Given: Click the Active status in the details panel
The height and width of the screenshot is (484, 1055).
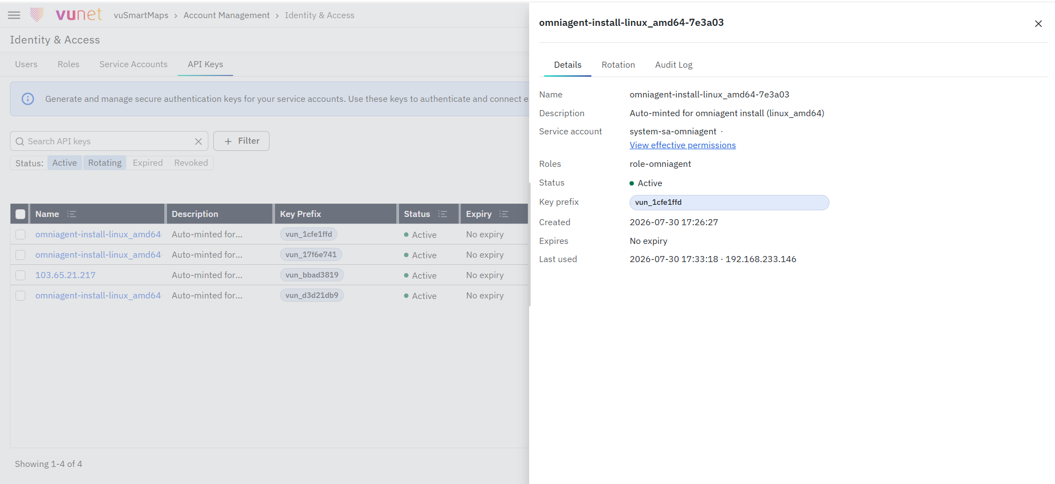Looking at the screenshot, I should [x=646, y=183].
